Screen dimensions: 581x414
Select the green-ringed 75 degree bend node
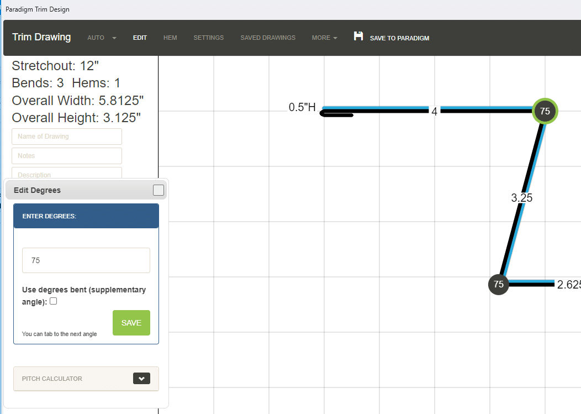[x=545, y=111]
